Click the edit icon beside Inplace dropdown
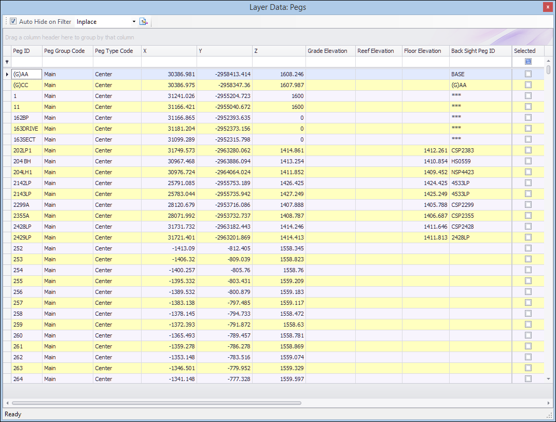Image resolution: width=556 pixels, height=422 pixels. pos(144,22)
